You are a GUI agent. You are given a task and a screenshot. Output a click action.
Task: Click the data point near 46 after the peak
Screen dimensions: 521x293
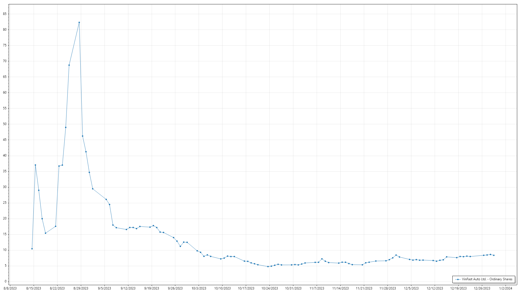pyautogui.click(x=82, y=136)
